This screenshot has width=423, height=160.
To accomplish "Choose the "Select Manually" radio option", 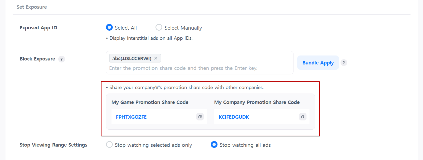I will (159, 27).
